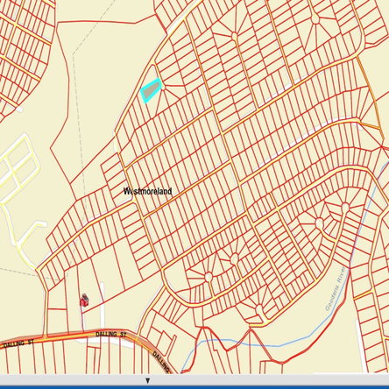389x389 pixels.
Task: Click the Westmoreland locality label
Action: pos(147,191)
